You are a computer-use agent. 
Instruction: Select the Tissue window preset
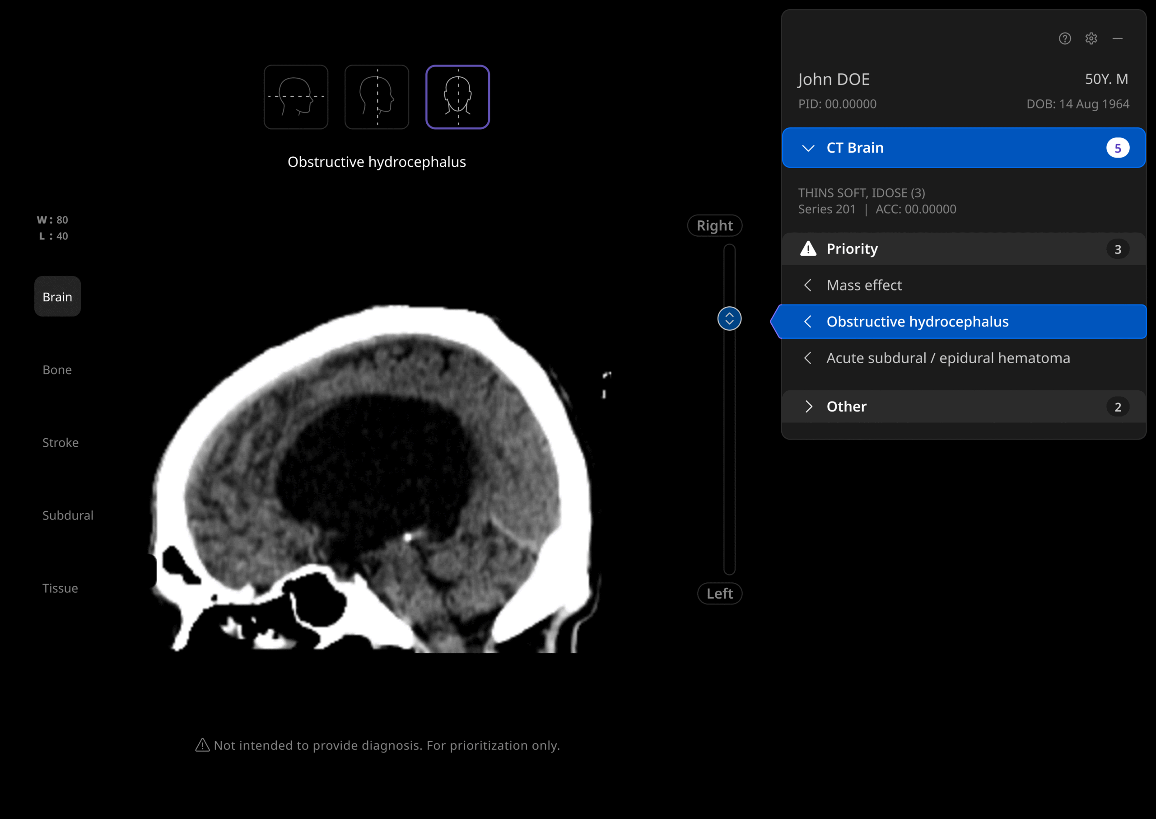pyautogui.click(x=60, y=588)
